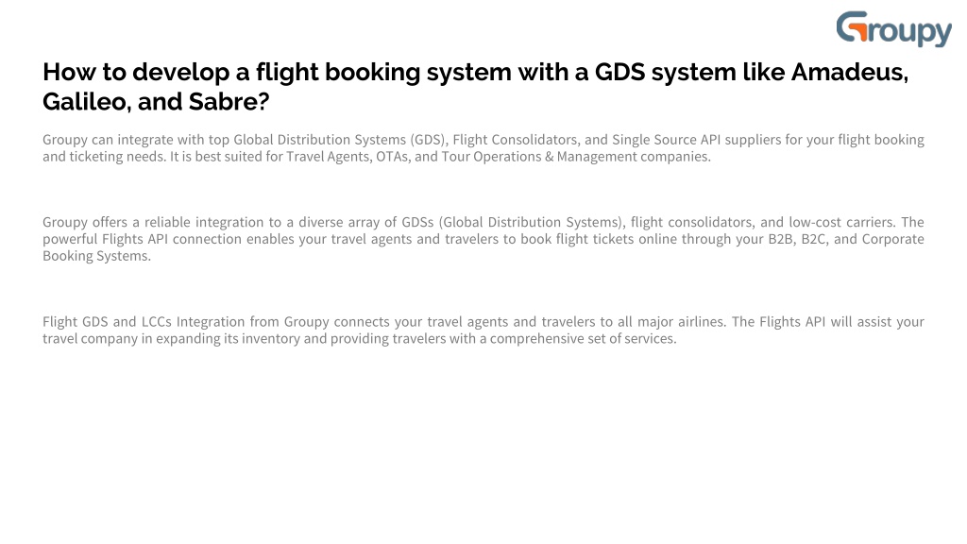Screen dimensions: 967x544
Task: Click 'Global Distribution Systems (GDS)' in first paragraph
Action: click(340, 140)
